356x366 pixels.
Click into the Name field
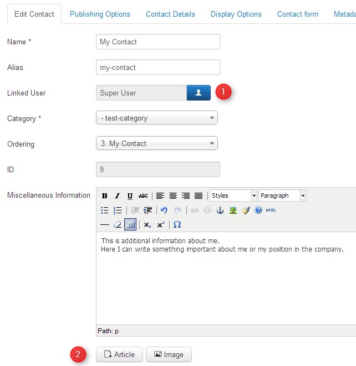[x=157, y=42]
